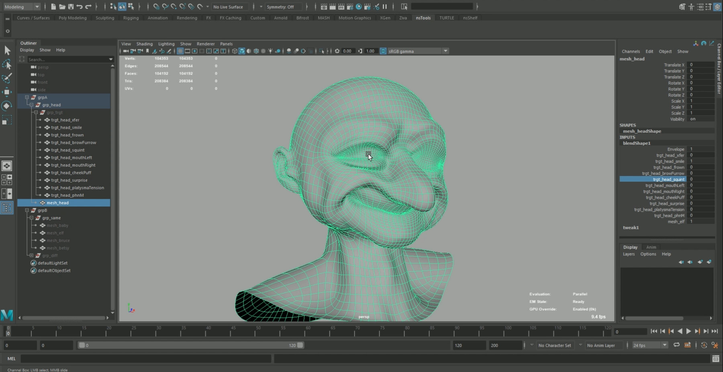Toggle smooth shaded display cube icon

242,51
